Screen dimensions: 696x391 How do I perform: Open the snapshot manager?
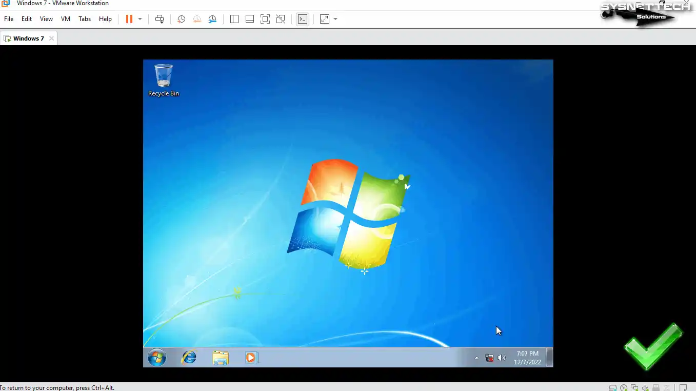click(212, 19)
